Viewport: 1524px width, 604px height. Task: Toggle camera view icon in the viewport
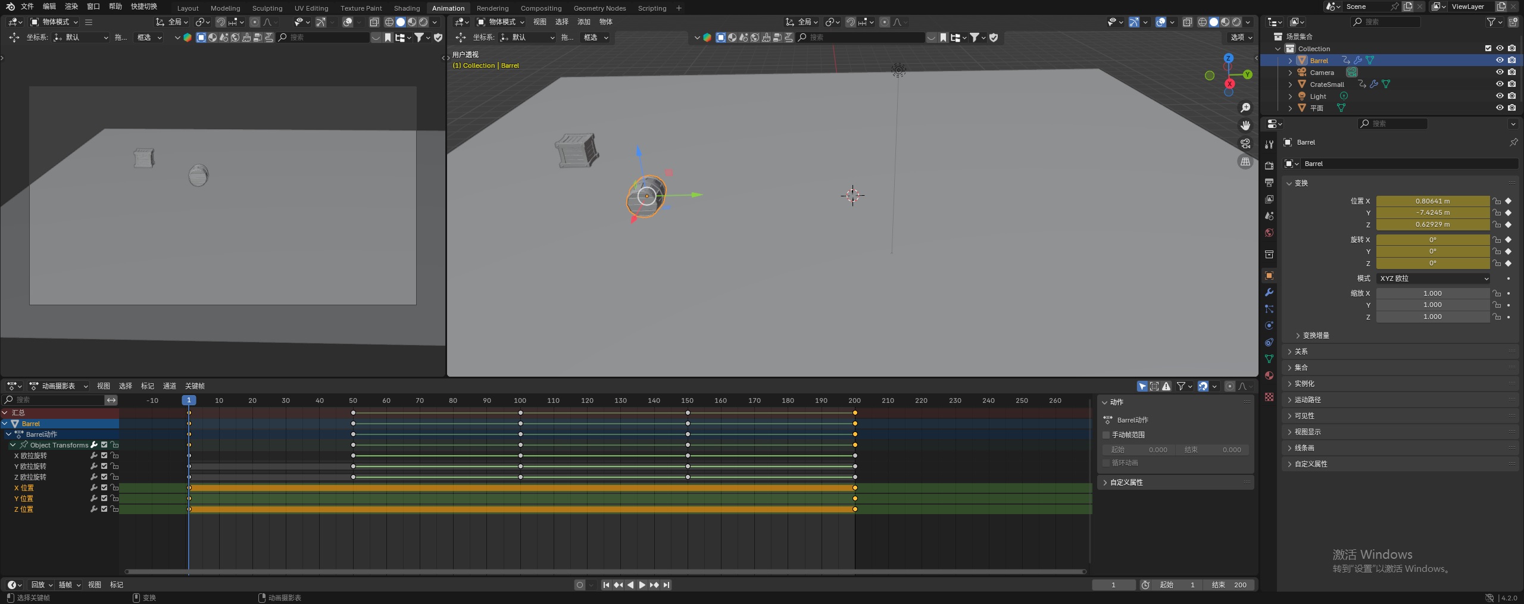click(1245, 143)
